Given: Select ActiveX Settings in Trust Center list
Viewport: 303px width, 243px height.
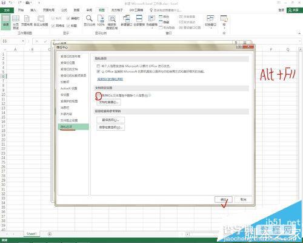Looking at the screenshot, I should click(69, 88).
